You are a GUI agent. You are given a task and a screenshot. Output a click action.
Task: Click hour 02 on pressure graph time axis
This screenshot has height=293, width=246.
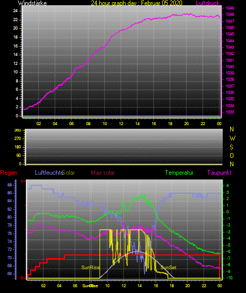coord(39,124)
